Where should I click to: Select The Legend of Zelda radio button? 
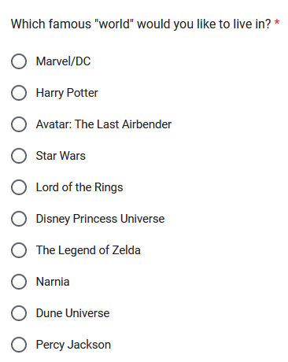click(19, 250)
